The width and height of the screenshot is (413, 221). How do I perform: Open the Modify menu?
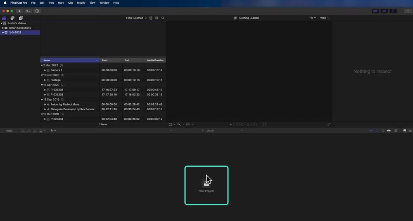pyautogui.click(x=81, y=2)
